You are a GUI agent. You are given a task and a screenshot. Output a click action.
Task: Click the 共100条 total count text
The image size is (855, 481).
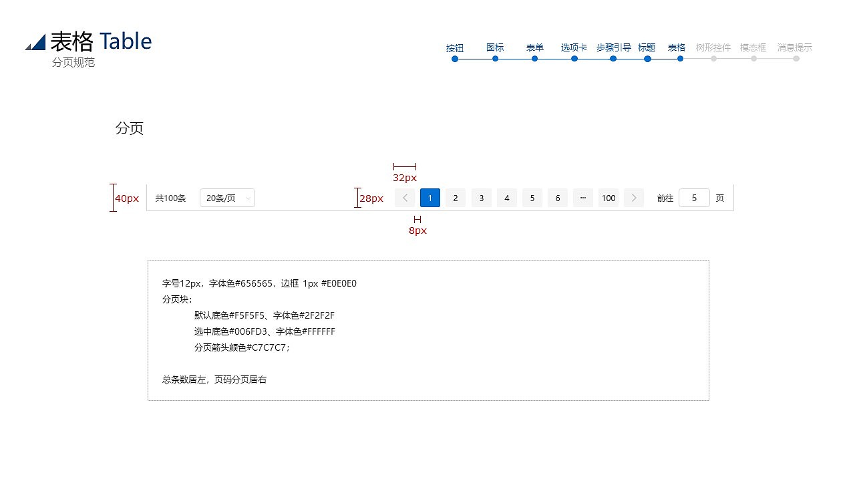[171, 198]
